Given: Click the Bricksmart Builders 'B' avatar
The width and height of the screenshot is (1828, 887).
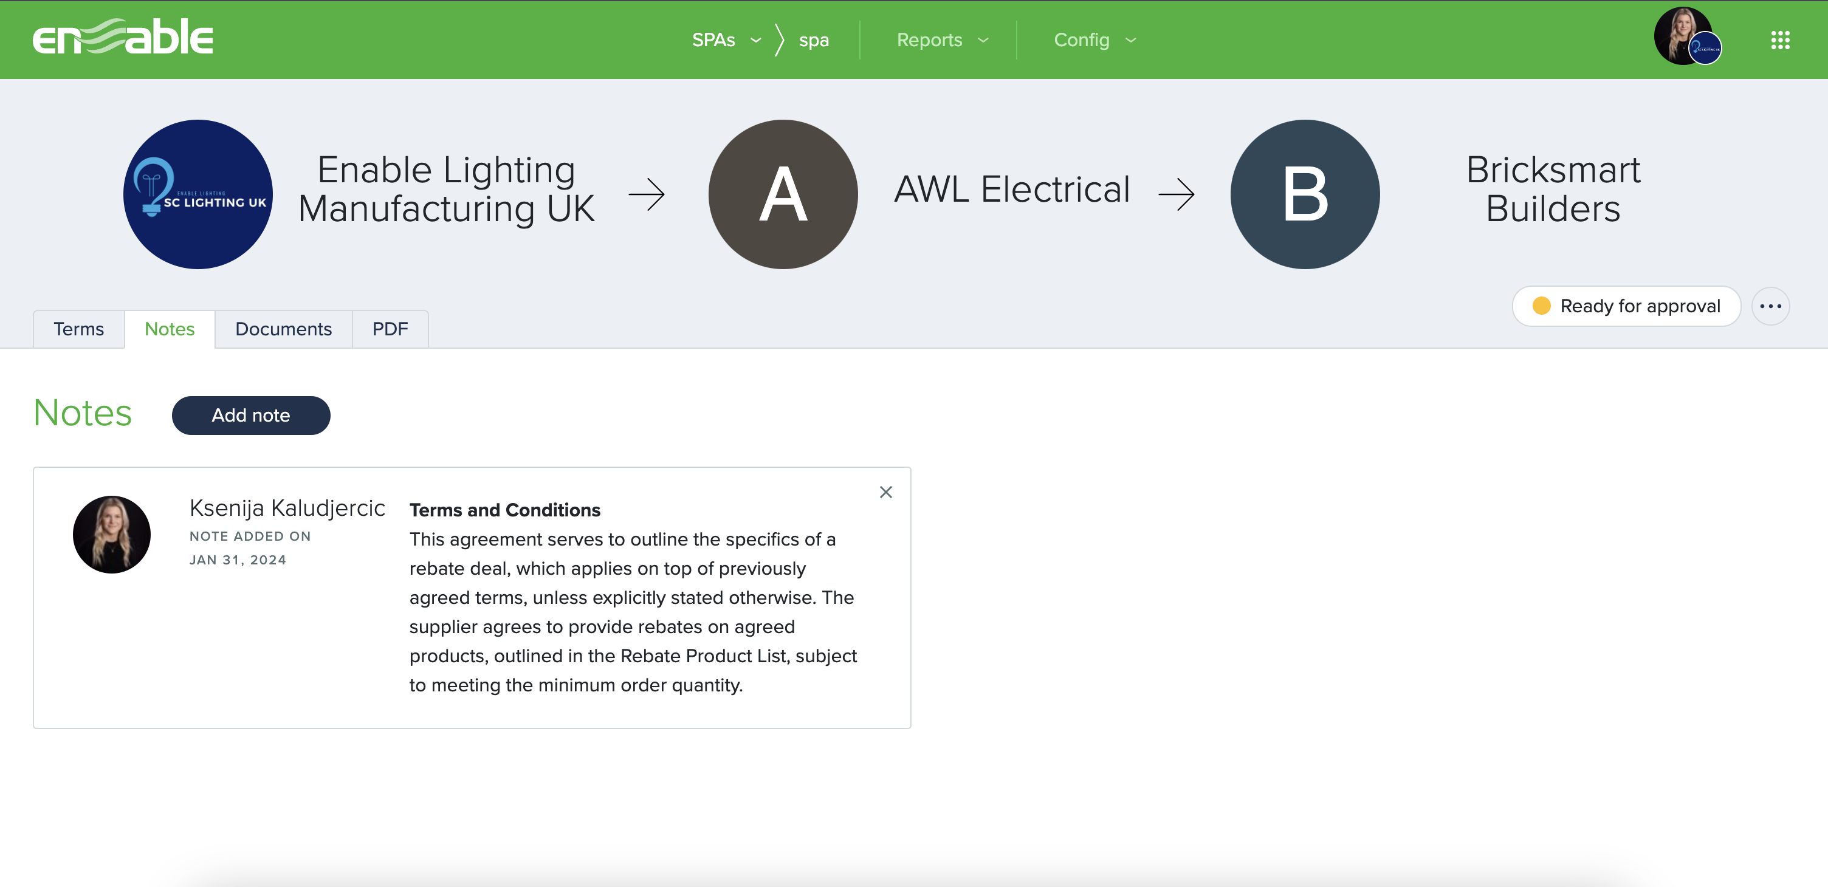Looking at the screenshot, I should 1304,194.
